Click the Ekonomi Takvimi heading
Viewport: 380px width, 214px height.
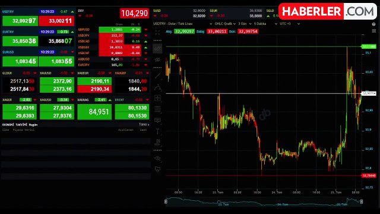20,125
